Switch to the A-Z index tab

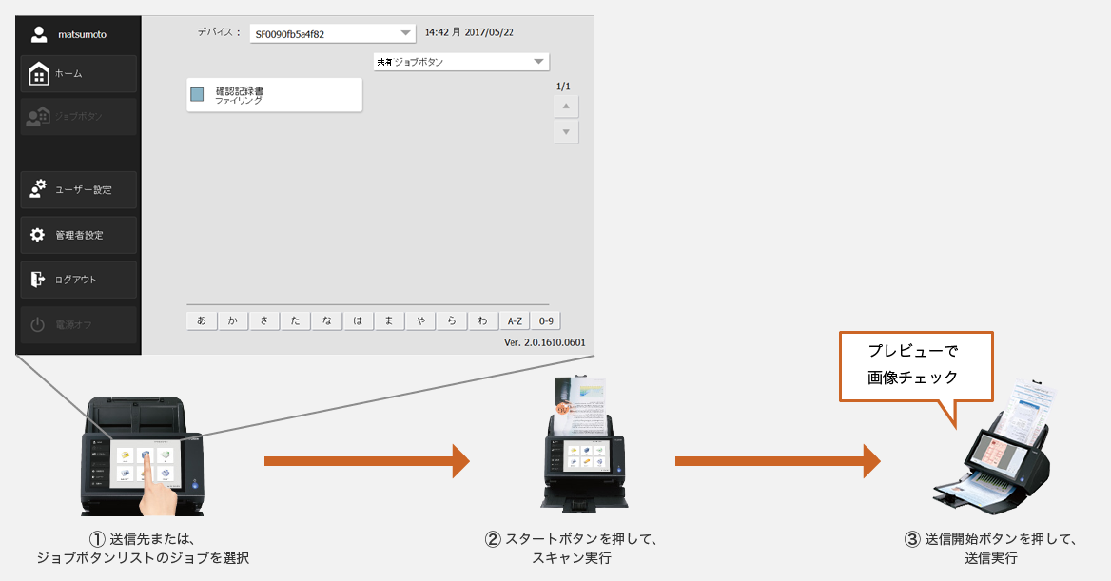(514, 320)
